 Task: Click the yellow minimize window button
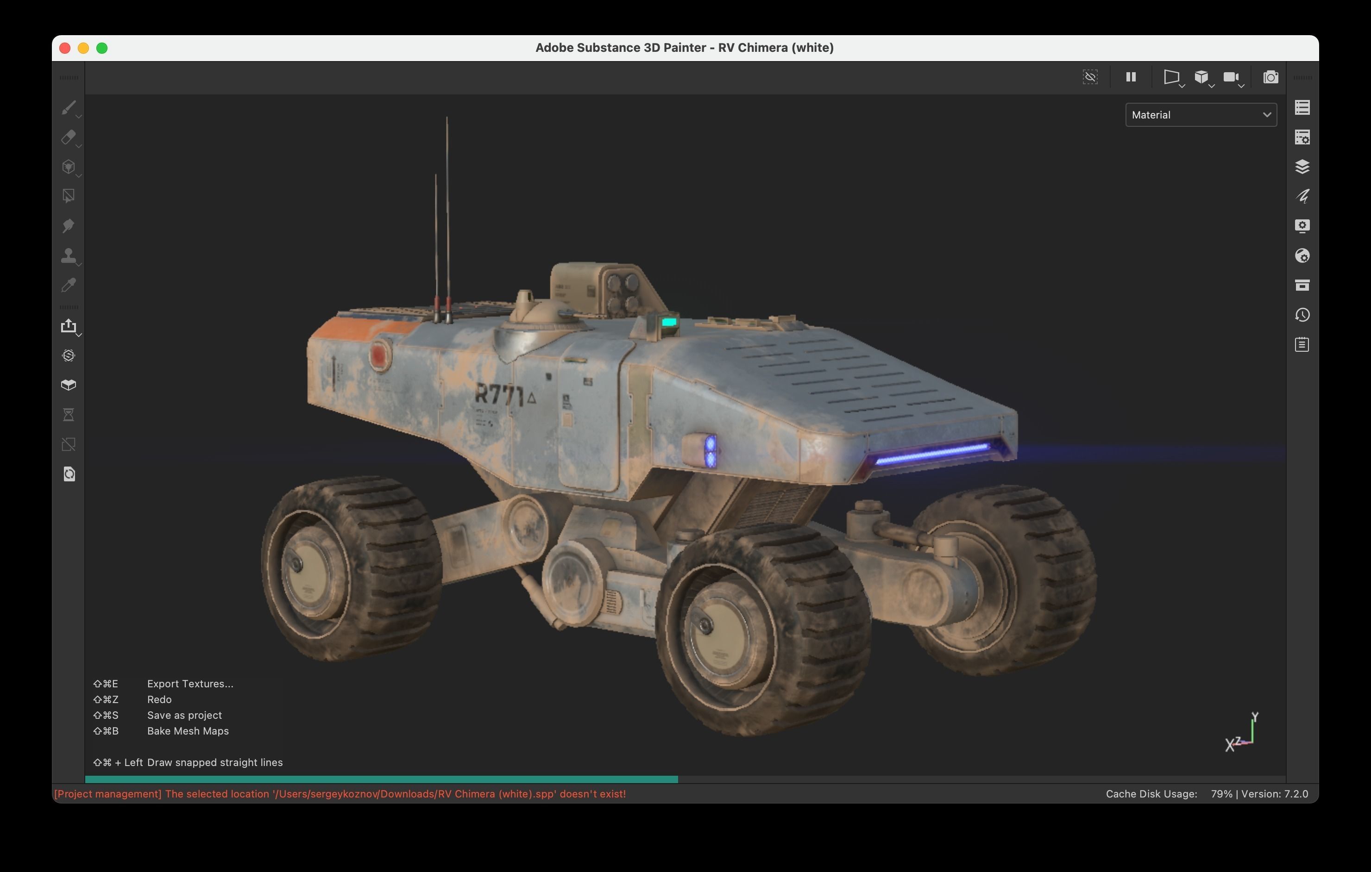pos(83,48)
